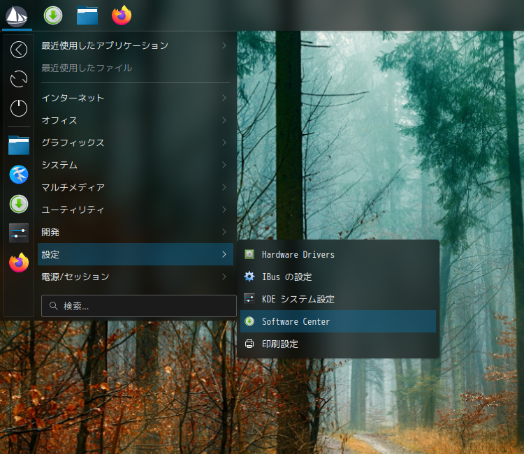Click Software Center green icon in submenu
The width and height of the screenshot is (524, 454).
point(249,321)
